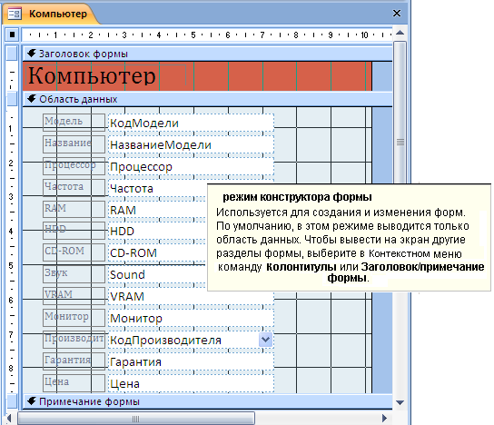The image size is (494, 425).
Task: Close the Компьютер form window
Action: [397, 14]
